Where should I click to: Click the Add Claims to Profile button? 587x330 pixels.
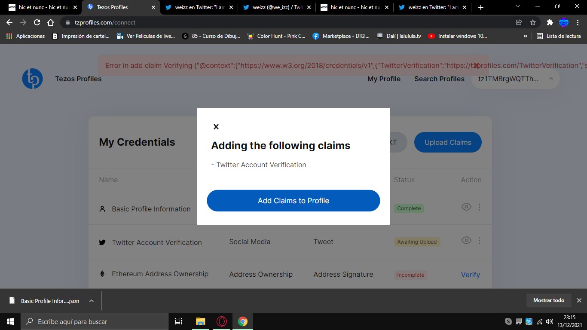pos(293,200)
